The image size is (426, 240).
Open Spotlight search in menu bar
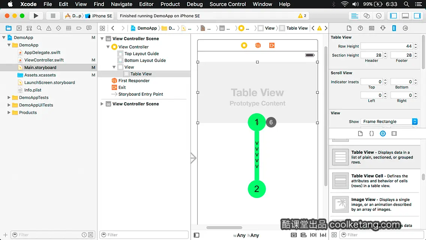coord(406,4)
